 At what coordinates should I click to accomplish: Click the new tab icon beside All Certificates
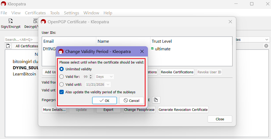(8, 46)
